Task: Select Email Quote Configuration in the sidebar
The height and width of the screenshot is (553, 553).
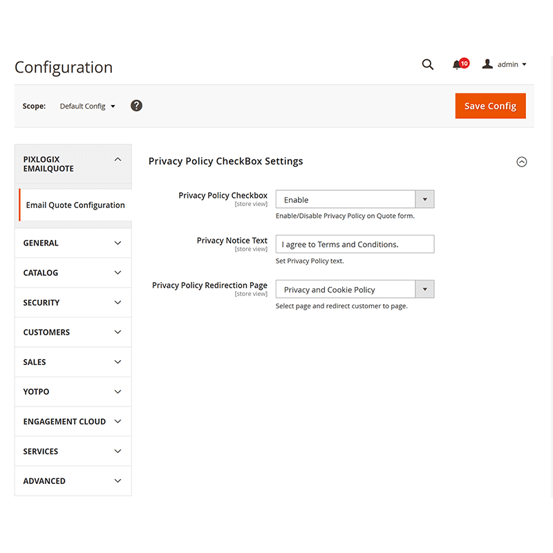Action: coord(75,205)
